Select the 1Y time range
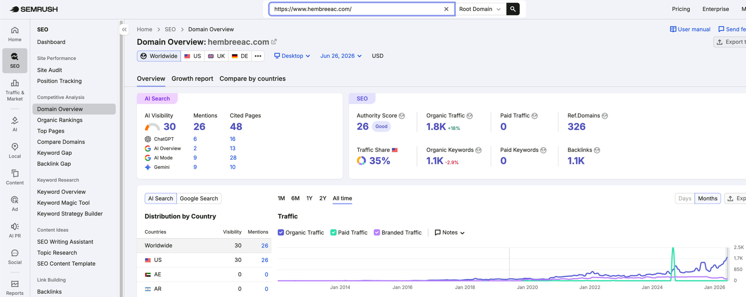The width and height of the screenshot is (746, 297). pos(309,198)
